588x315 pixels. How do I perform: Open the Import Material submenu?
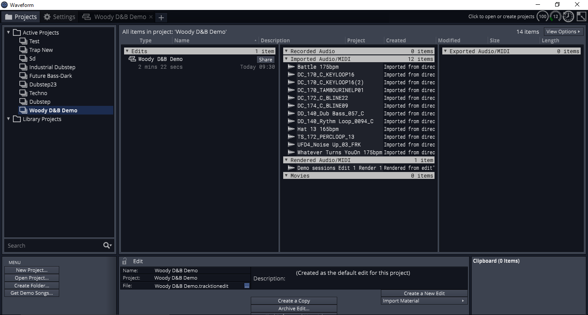pos(424,301)
